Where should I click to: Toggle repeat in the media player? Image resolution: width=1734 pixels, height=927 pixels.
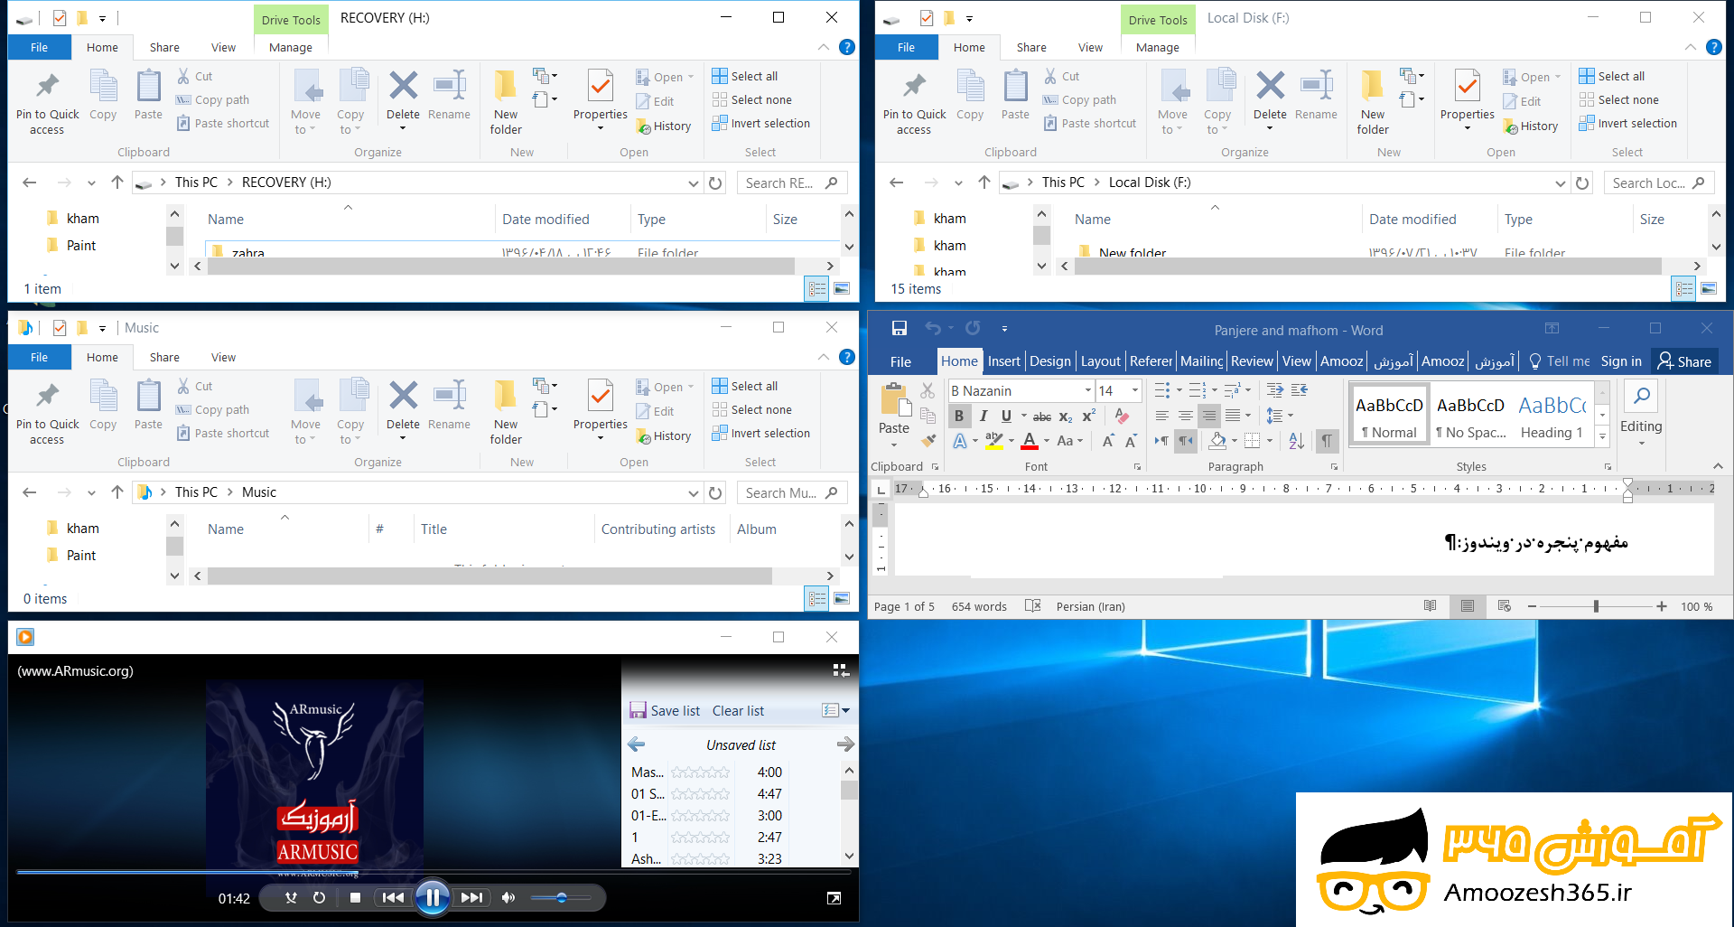click(319, 897)
